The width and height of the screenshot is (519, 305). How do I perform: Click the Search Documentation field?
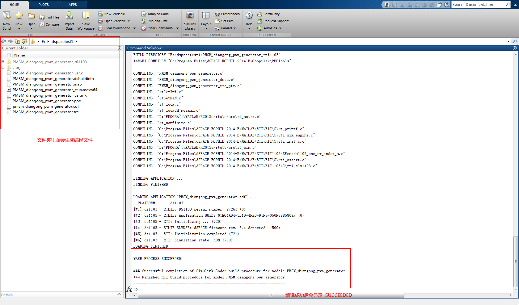click(x=479, y=5)
